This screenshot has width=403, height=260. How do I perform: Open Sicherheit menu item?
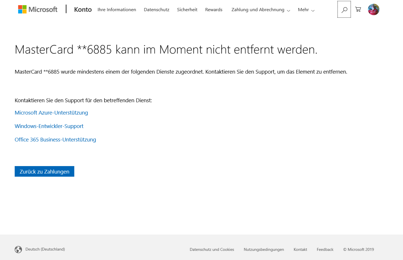[x=187, y=10]
